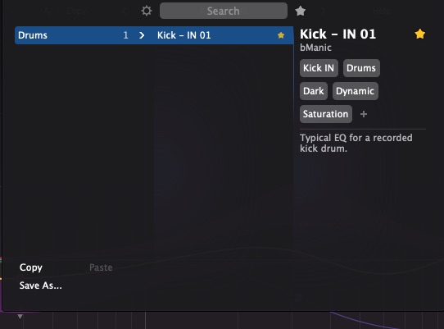Click the dimmed Paste option
The width and height of the screenshot is (444, 329).
point(101,267)
